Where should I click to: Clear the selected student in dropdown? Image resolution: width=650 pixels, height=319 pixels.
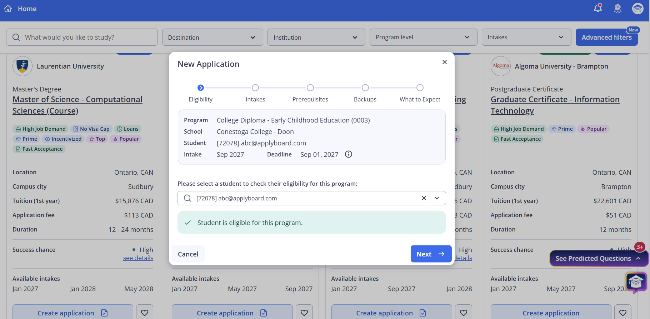click(424, 198)
